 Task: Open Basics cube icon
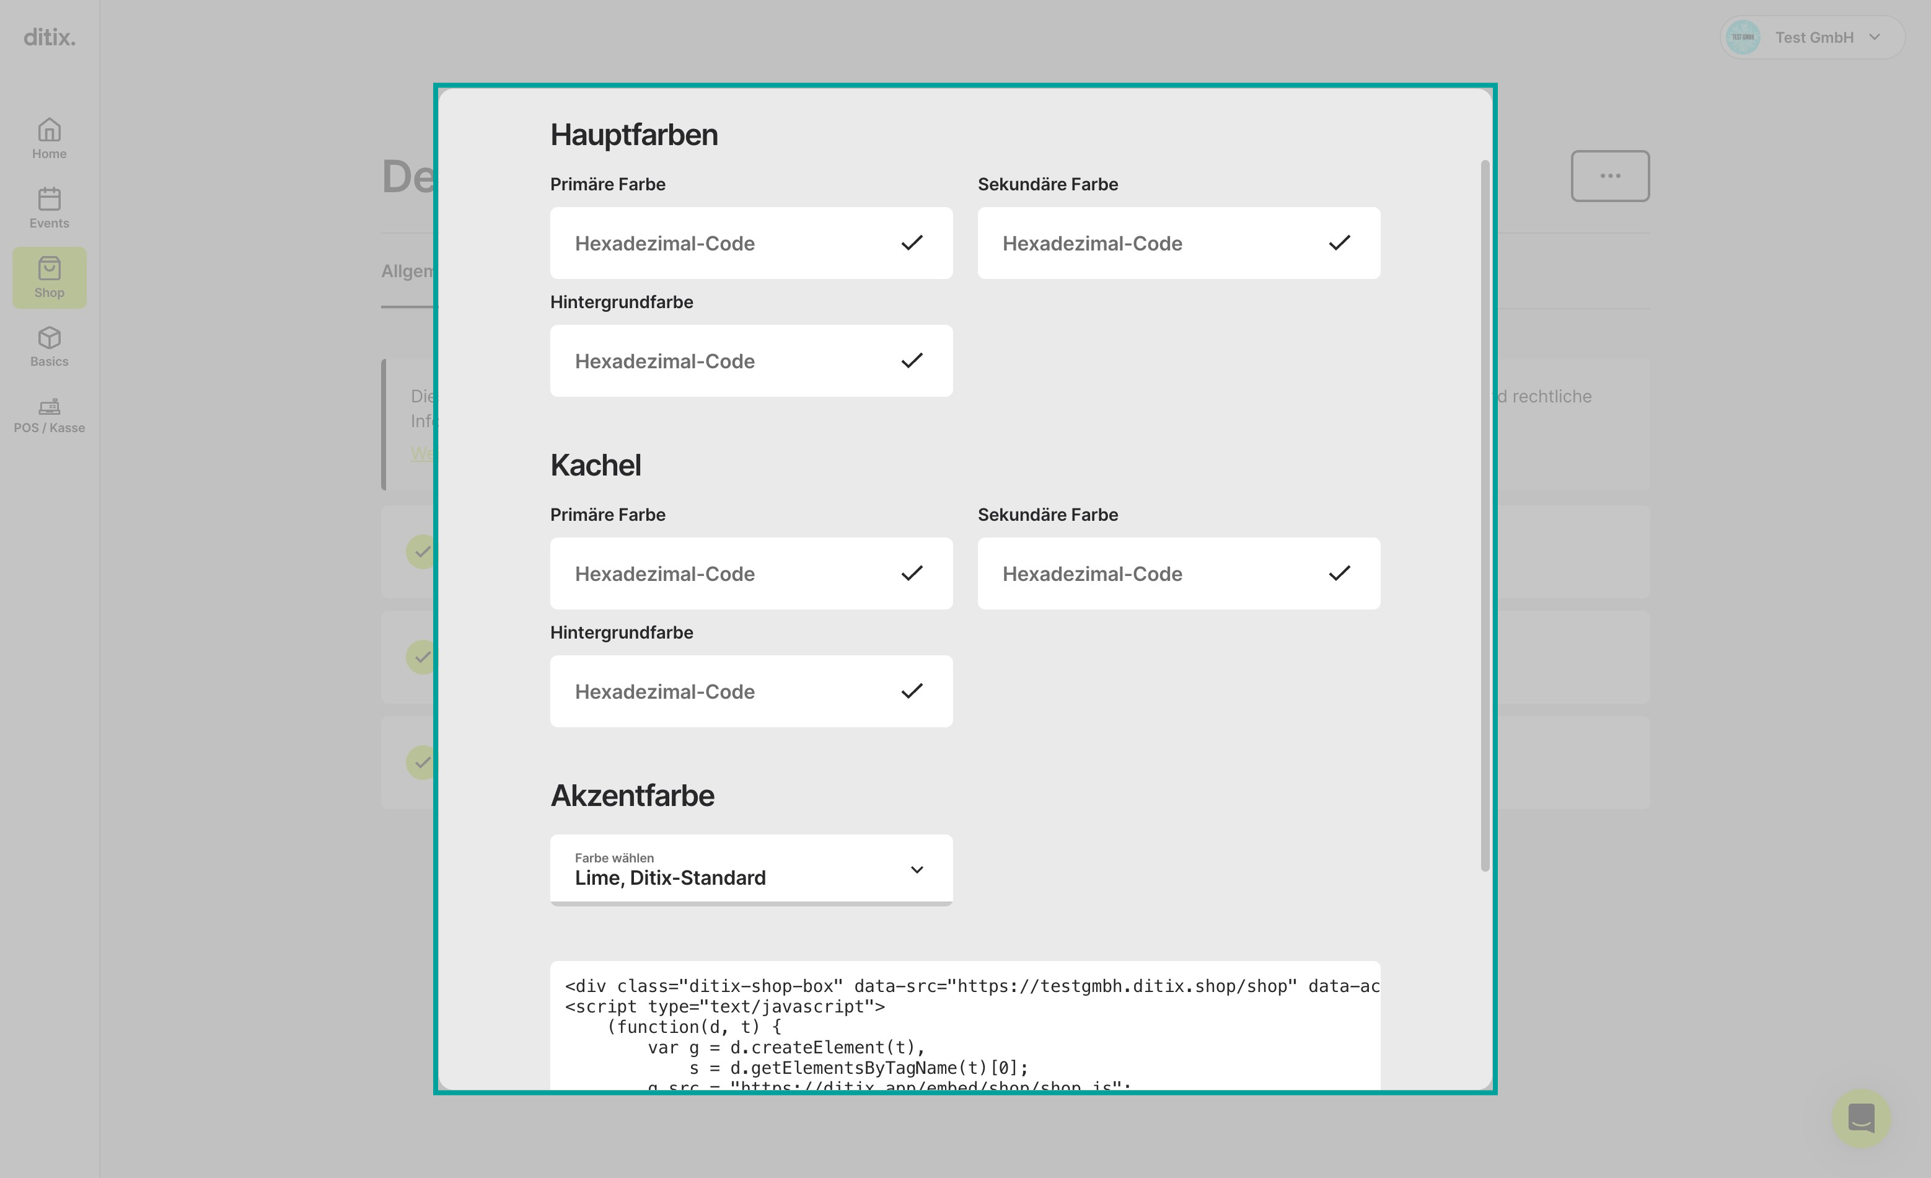pyautogui.click(x=50, y=338)
